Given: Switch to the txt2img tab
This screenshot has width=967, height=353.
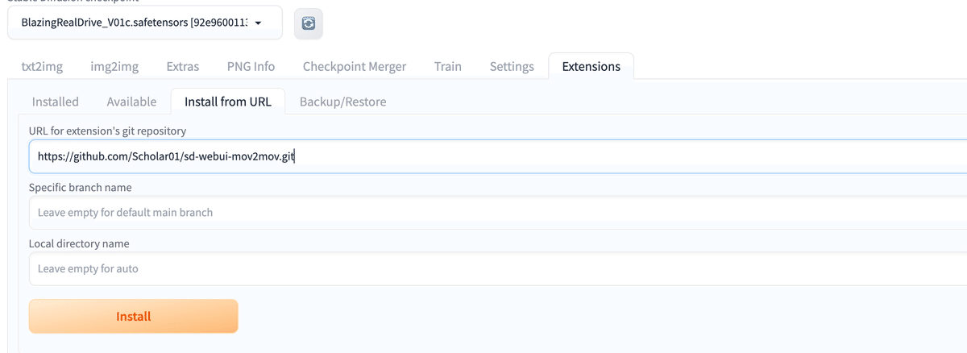Looking at the screenshot, I should 42,66.
